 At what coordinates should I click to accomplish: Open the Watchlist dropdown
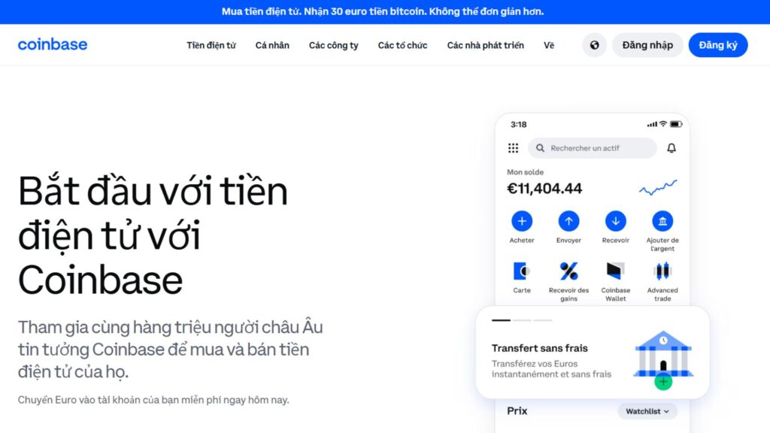click(647, 411)
